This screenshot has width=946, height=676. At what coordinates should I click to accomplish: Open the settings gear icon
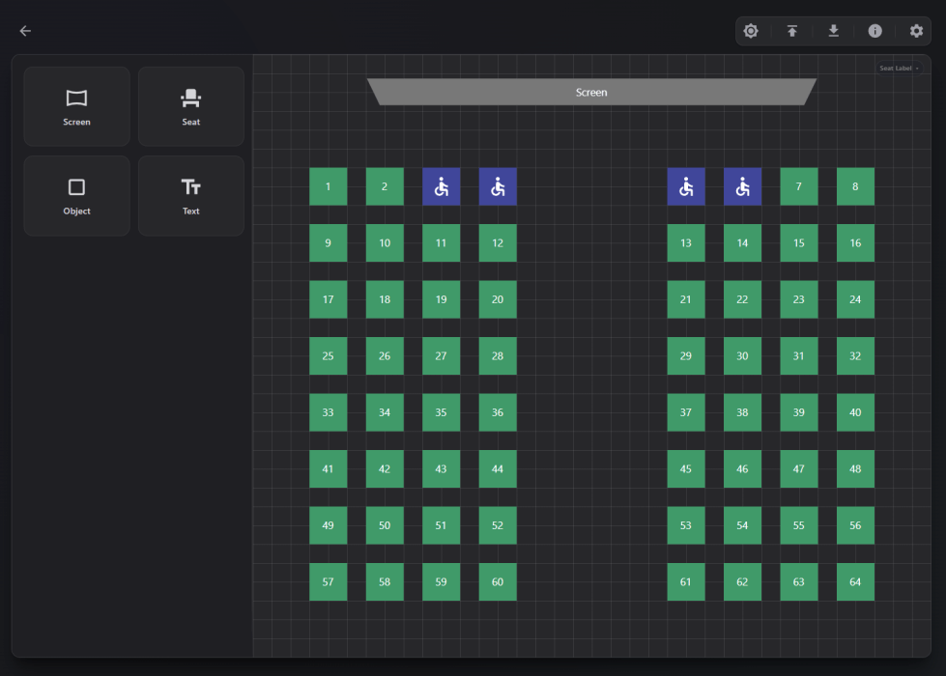916,31
